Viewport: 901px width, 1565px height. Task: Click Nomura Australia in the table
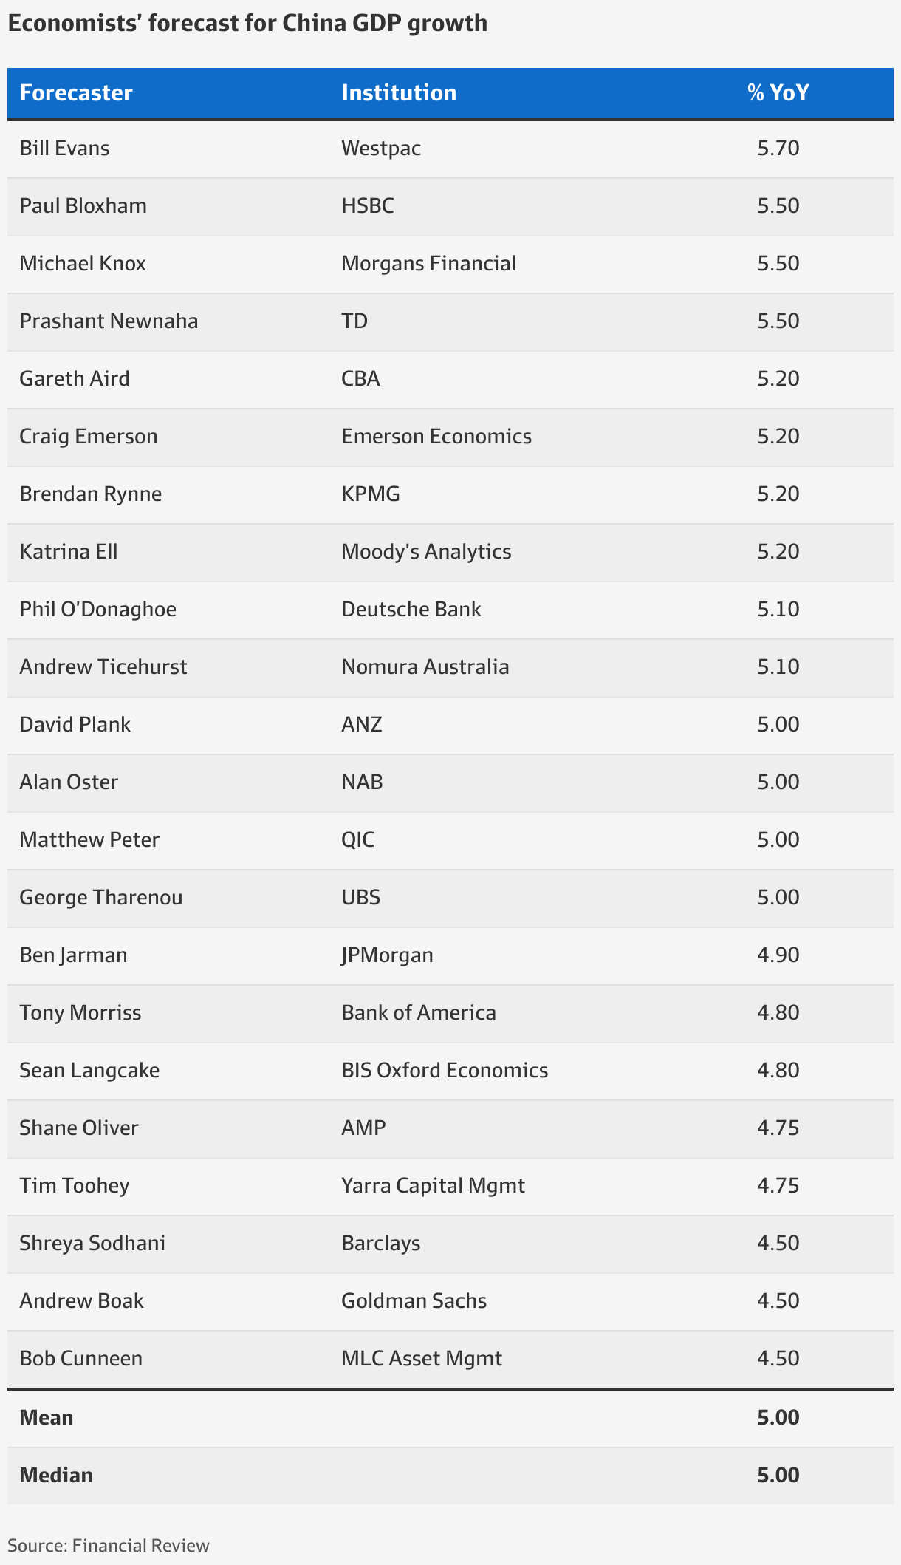pos(425,667)
